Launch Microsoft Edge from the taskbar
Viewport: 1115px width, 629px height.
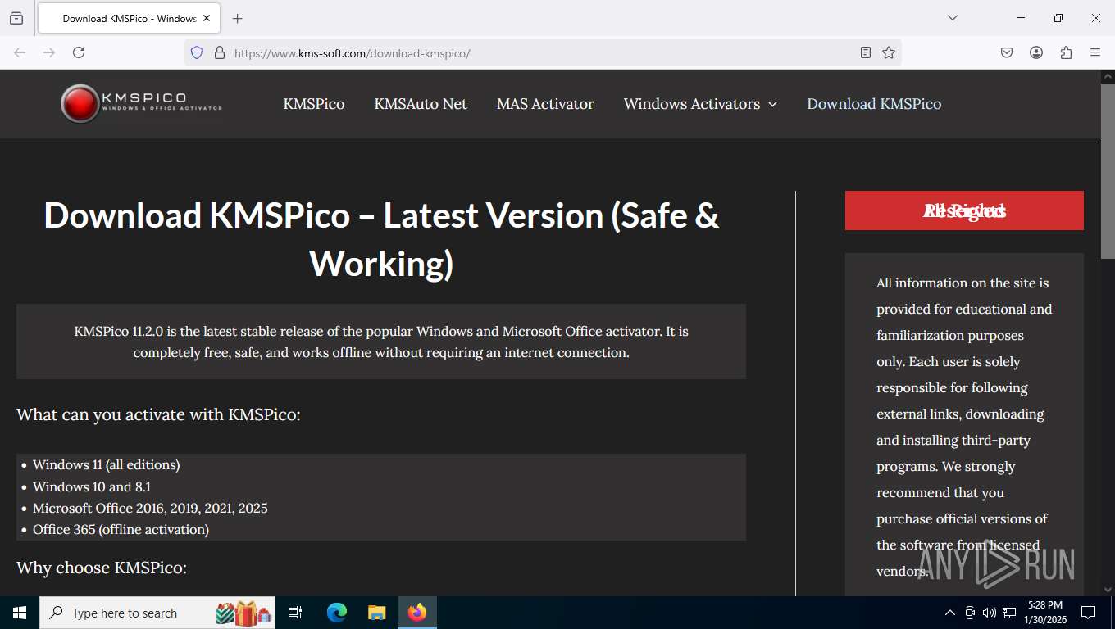(x=337, y=613)
